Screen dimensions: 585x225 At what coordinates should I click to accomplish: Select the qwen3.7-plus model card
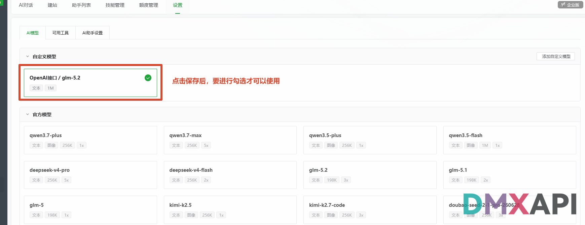tap(90, 140)
